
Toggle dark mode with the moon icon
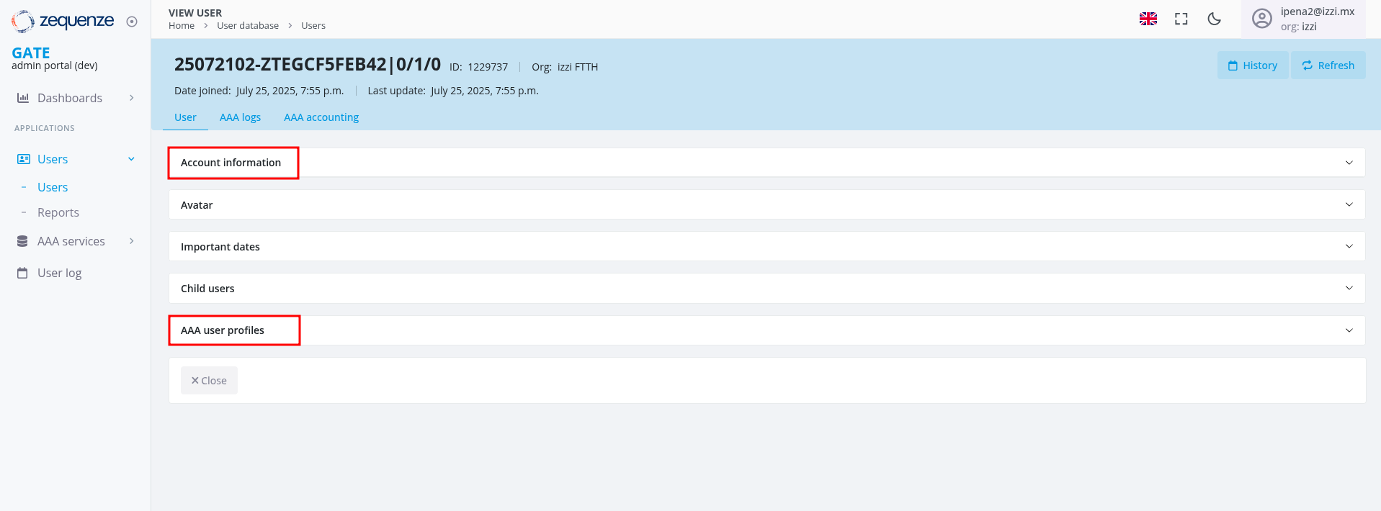click(x=1214, y=19)
